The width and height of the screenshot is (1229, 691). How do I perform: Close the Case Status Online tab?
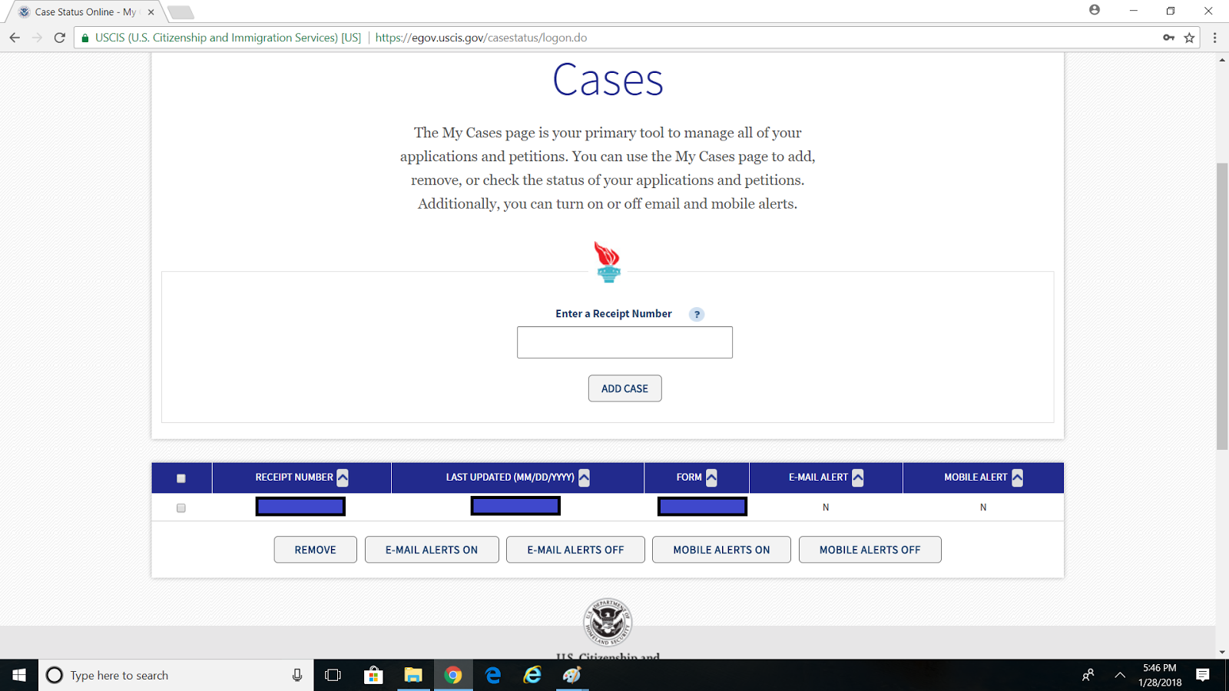[151, 12]
